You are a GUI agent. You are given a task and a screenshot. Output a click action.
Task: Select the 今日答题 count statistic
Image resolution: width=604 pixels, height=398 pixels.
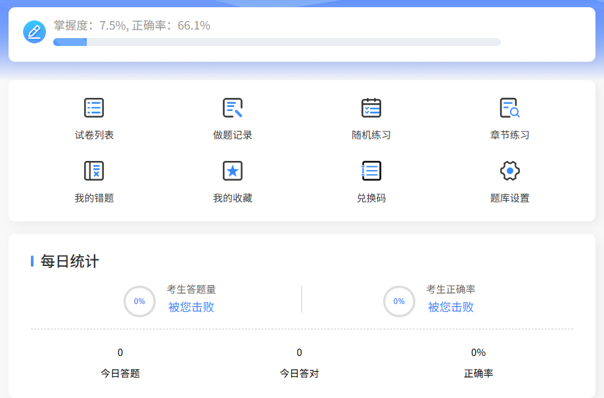pyautogui.click(x=120, y=353)
